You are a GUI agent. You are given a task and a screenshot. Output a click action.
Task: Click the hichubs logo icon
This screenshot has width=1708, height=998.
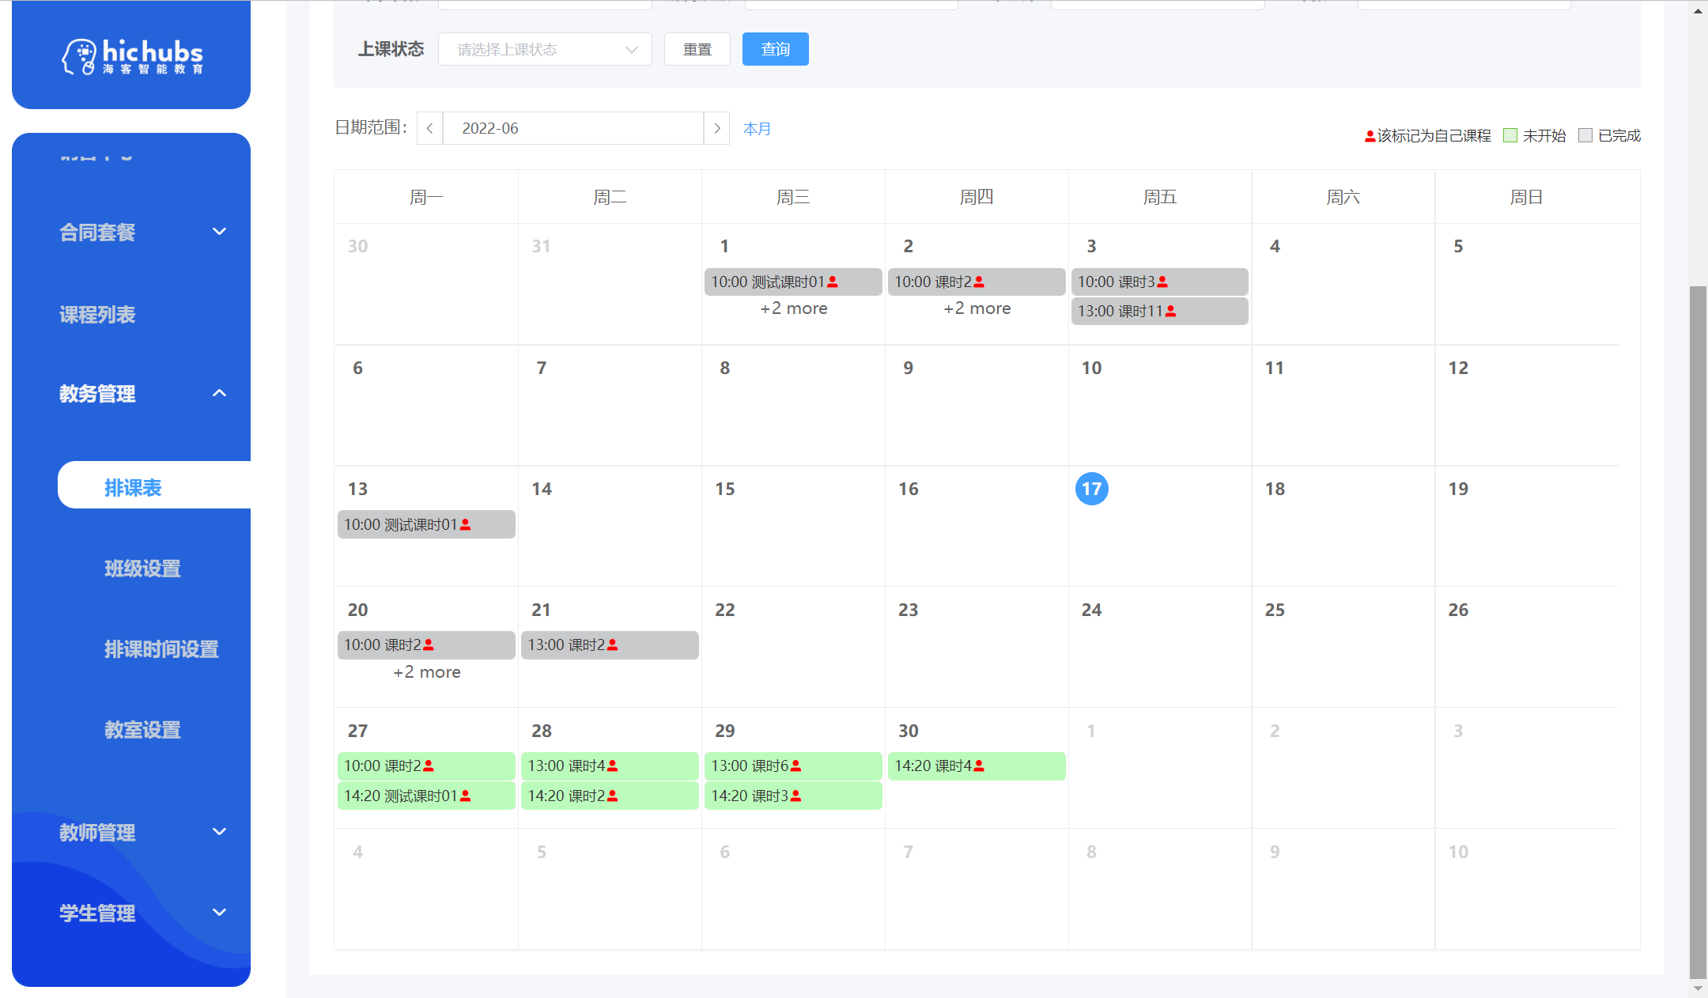(x=79, y=56)
